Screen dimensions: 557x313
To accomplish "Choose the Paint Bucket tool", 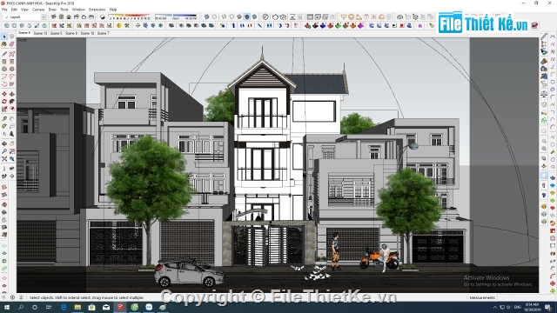I will (4, 44).
